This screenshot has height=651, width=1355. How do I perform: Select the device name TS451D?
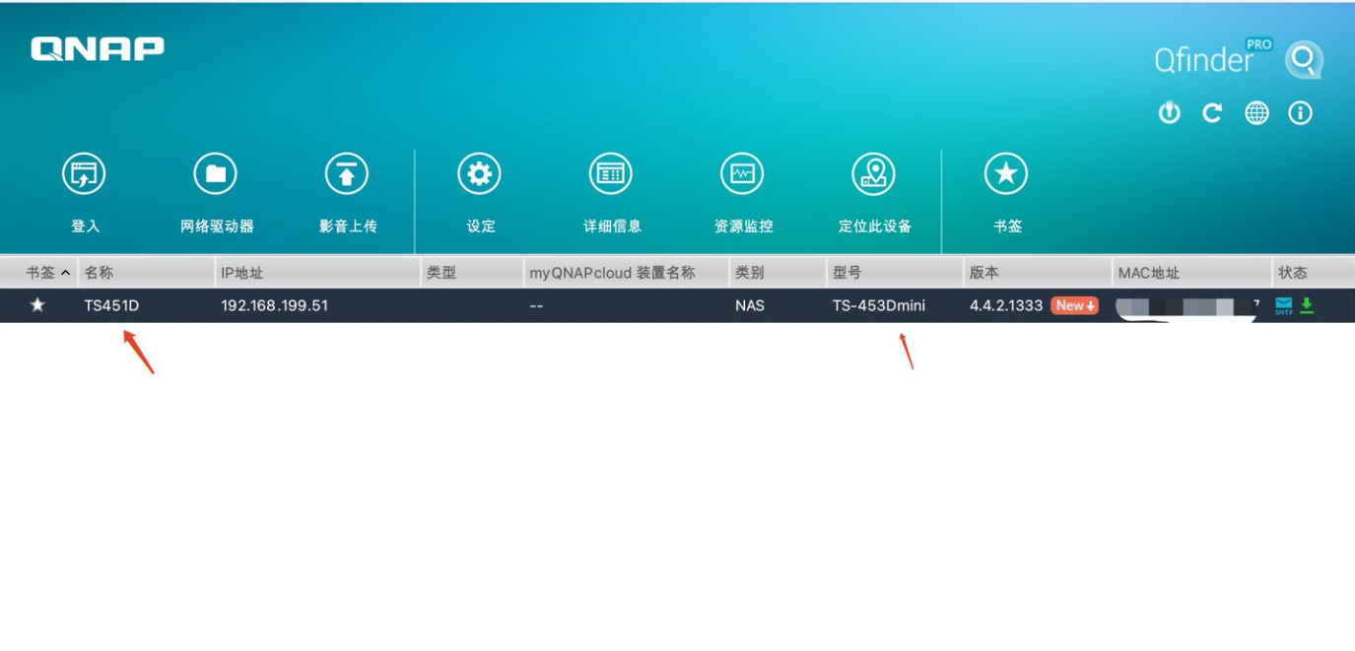coord(111,305)
